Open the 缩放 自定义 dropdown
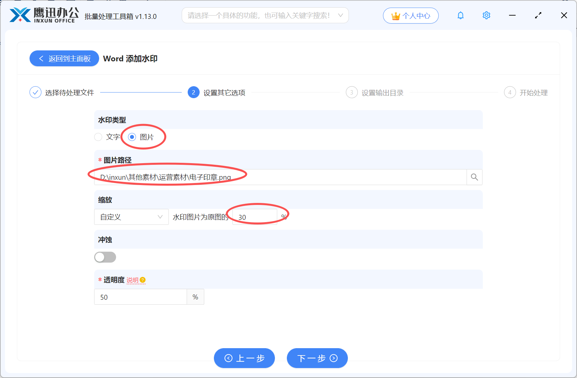The image size is (577, 378). 131,217
